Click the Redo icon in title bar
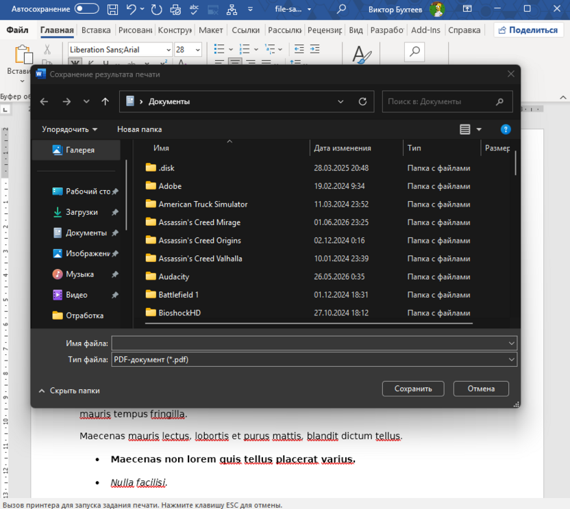 click(156, 9)
